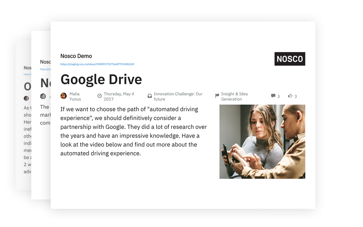Click the thumbs up likes icon
This screenshot has height=227, width=363.
pyautogui.click(x=290, y=96)
